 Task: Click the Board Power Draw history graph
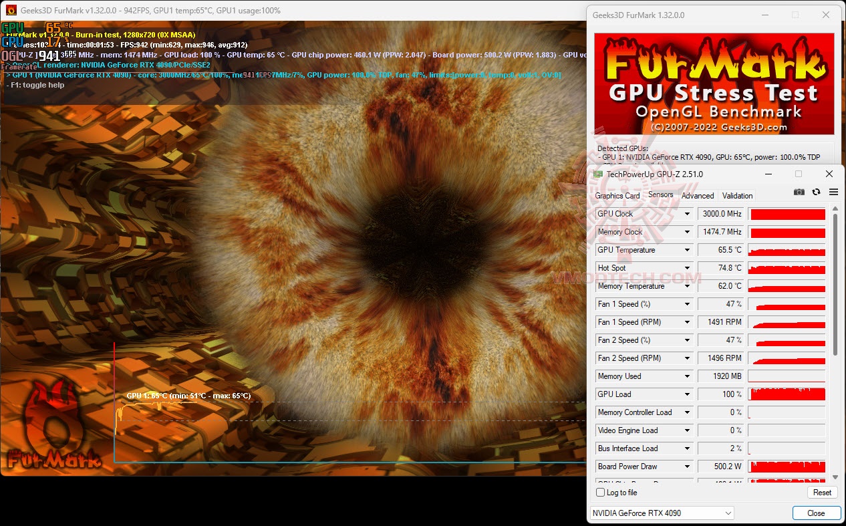click(x=787, y=467)
